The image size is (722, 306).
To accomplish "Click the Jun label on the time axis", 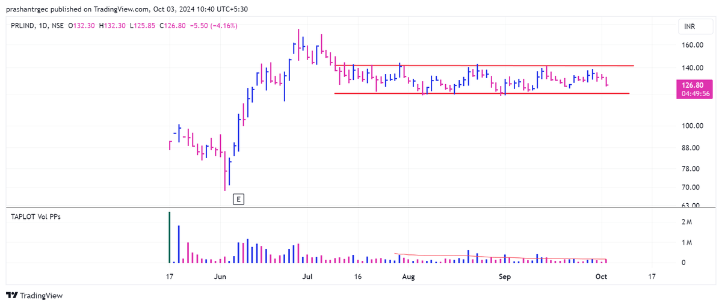I will [220, 277].
